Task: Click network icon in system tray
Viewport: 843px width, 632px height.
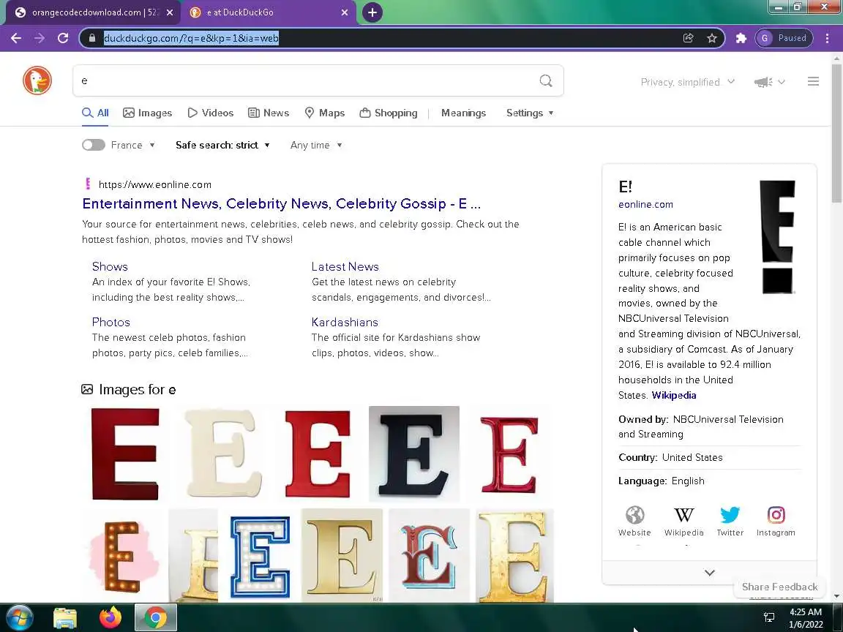Action: 769,617
